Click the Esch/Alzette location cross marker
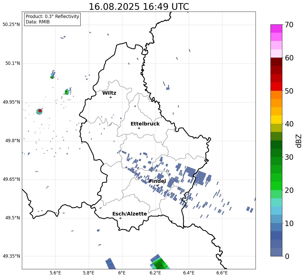The height and width of the screenshot is (278, 305). click(120, 218)
